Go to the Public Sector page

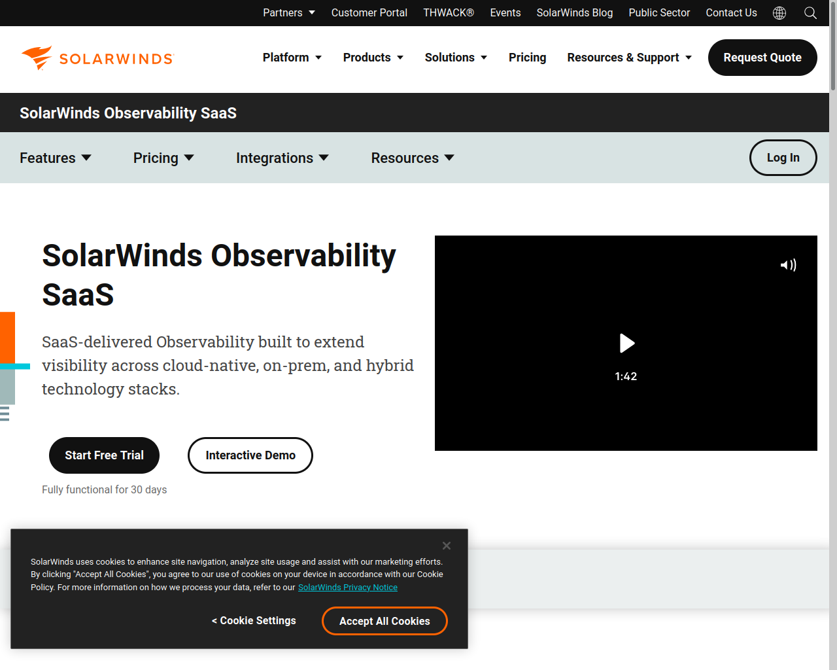coord(659,13)
